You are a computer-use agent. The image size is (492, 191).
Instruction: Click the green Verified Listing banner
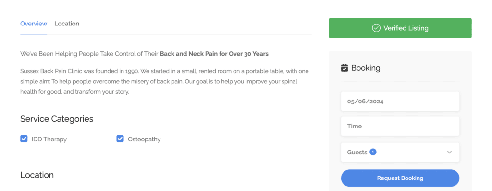[x=400, y=28]
